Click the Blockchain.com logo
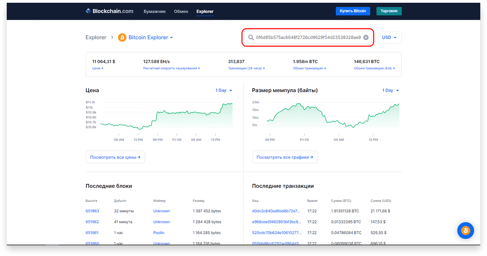Screen dimensions: 487x256 click(109, 11)
